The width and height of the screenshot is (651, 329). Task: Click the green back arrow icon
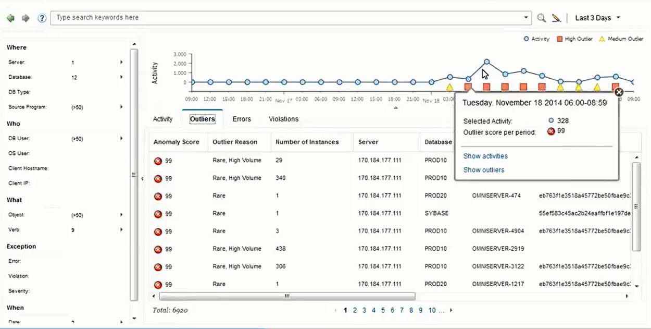10,18
